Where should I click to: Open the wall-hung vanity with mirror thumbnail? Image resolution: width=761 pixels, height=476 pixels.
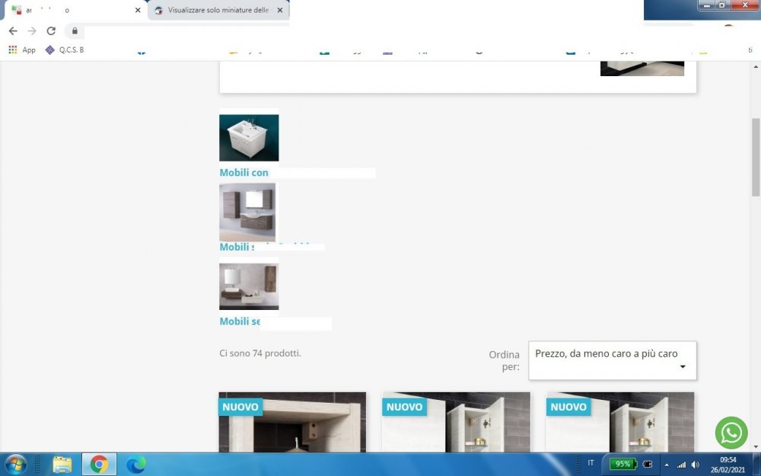(x=247, y=212)
